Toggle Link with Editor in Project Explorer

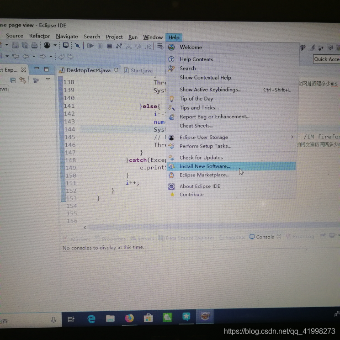[x=22, y=80]
